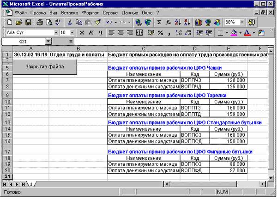The height and width of the screenshot is (199, 277).
Task: Open the fill color dropdown arrow
Action: pos(241,33)
